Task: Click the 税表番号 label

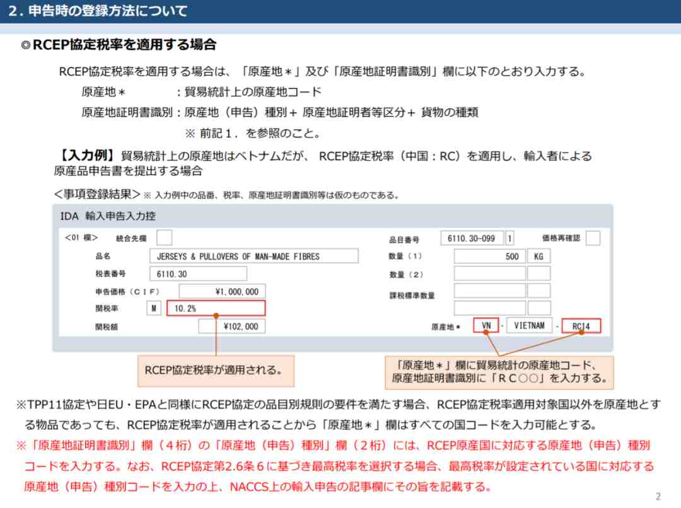Action: pos(110,274)
